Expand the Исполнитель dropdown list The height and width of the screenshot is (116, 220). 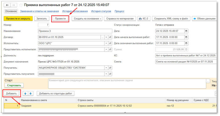click(x=106, y=43)
